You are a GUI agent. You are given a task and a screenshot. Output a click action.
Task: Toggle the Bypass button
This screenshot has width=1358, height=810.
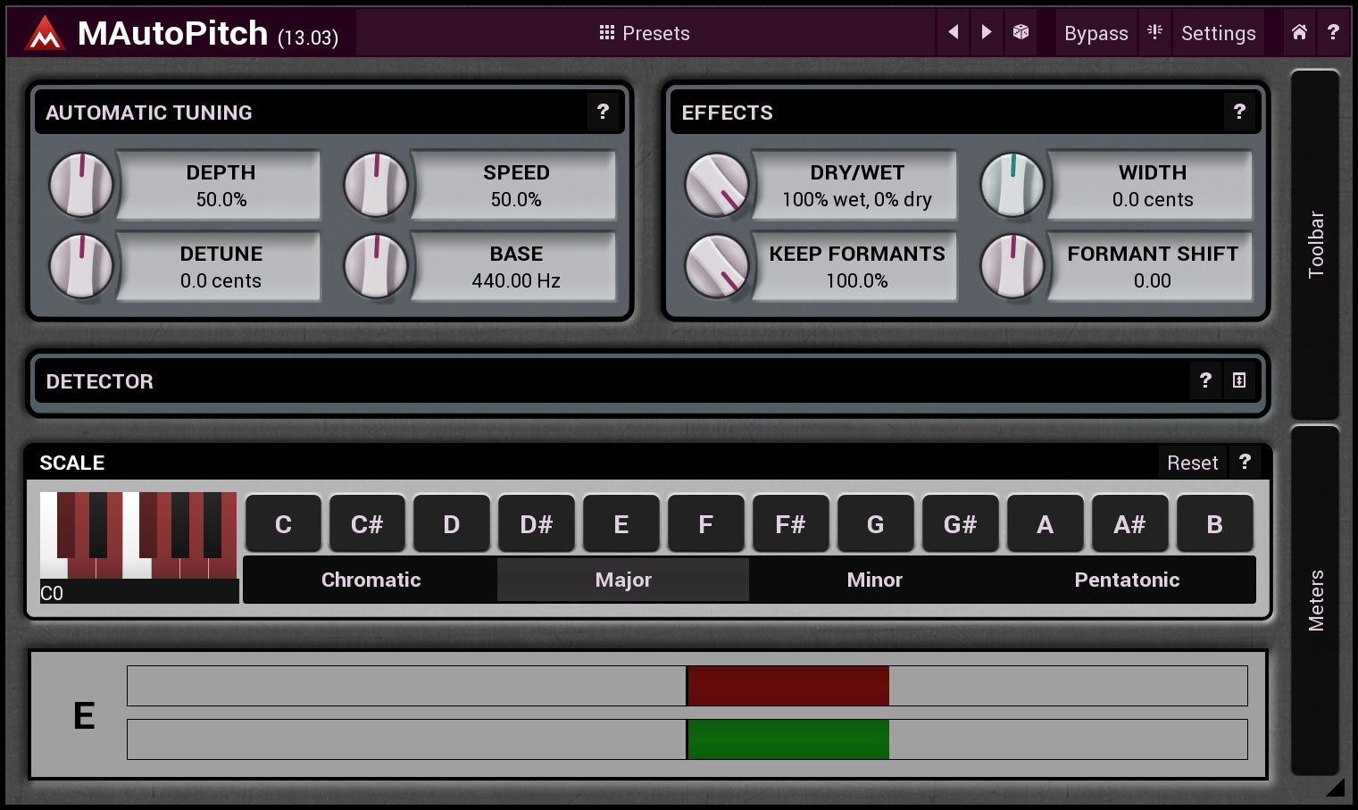tap(1096, 33)
